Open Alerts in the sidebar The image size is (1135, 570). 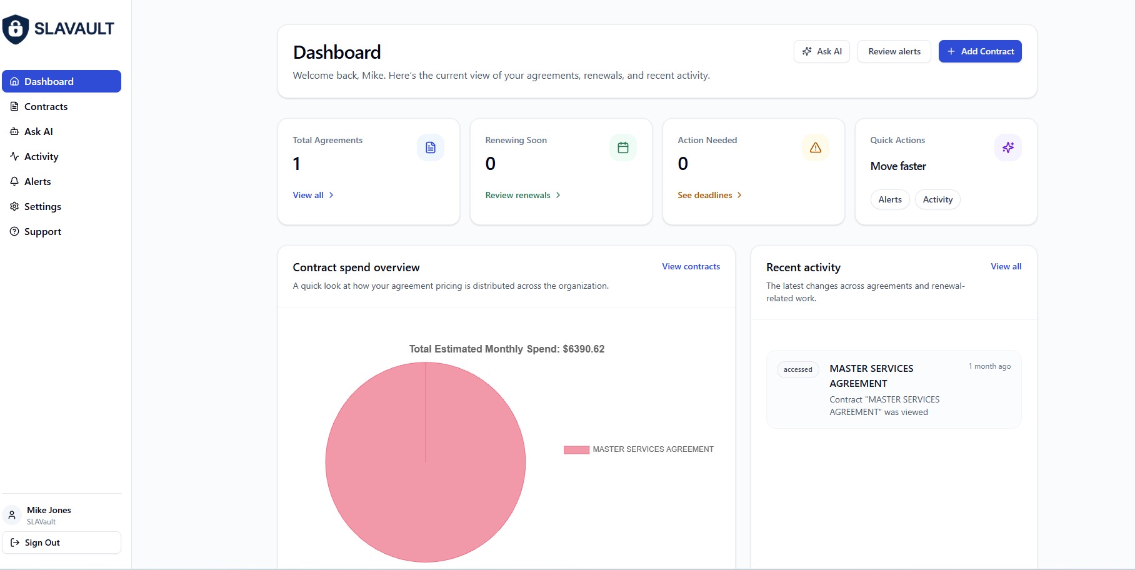(61, 181)
